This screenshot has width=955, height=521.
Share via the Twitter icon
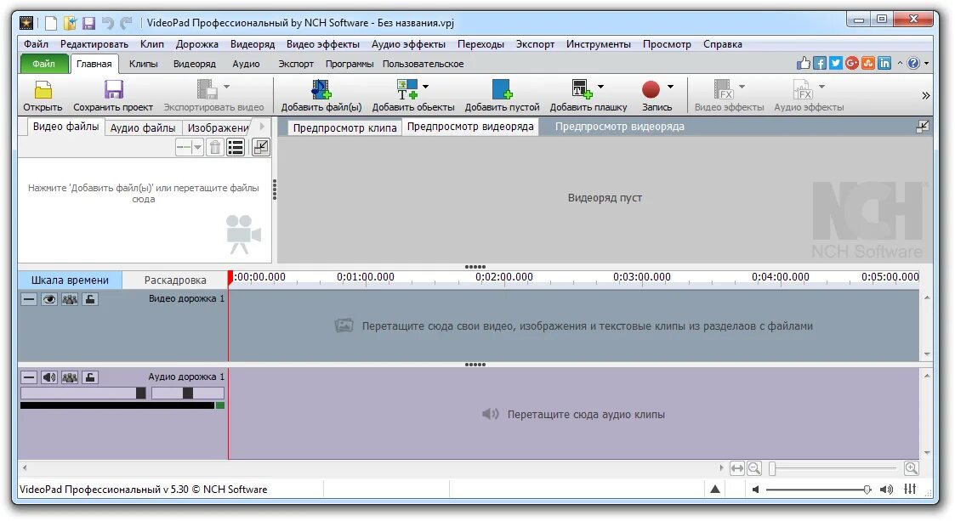tap(836, 63)
